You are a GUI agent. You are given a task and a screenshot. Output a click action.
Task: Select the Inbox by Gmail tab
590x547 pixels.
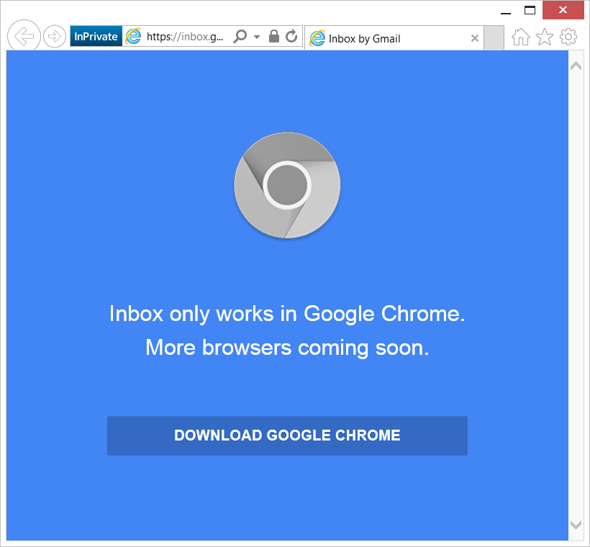(x=394, y=38)
